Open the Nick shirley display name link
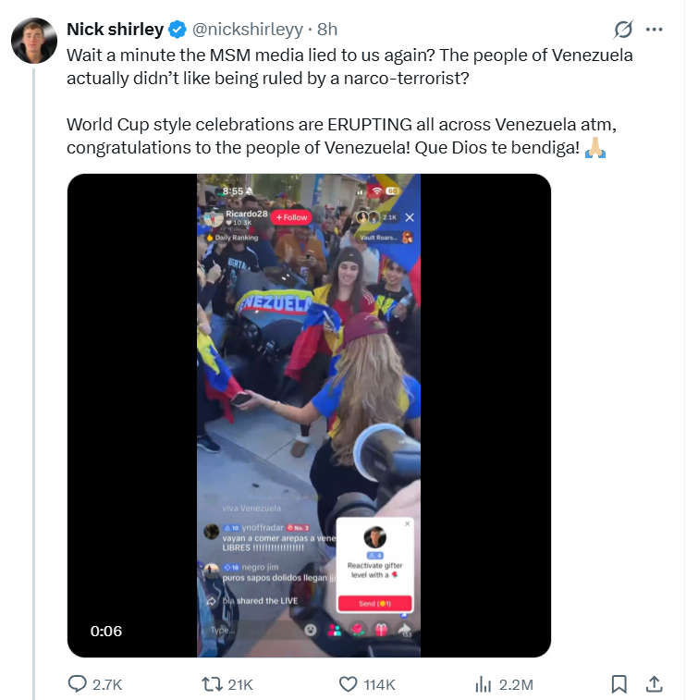The height and width of the screenshot is (700, 686). (115, 30)
